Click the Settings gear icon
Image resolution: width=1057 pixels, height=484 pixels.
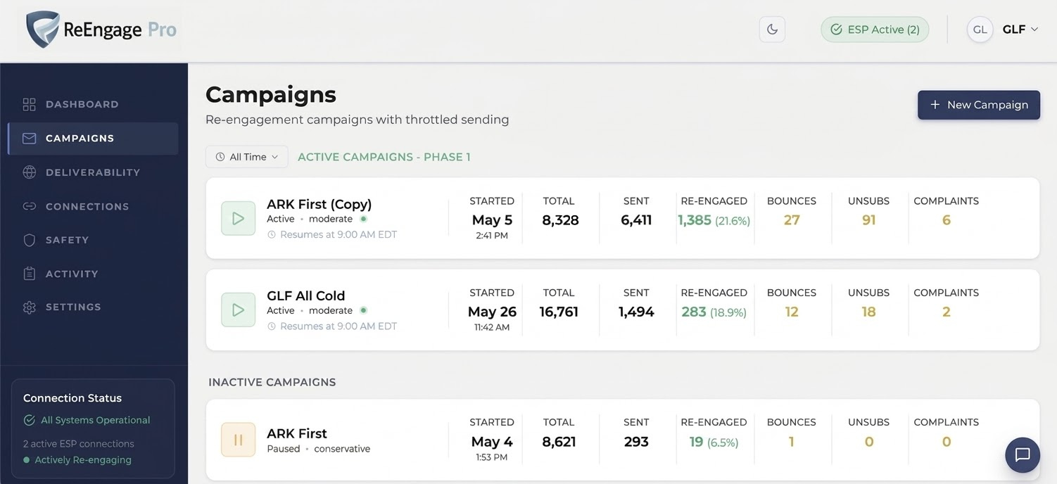point(29,307)
